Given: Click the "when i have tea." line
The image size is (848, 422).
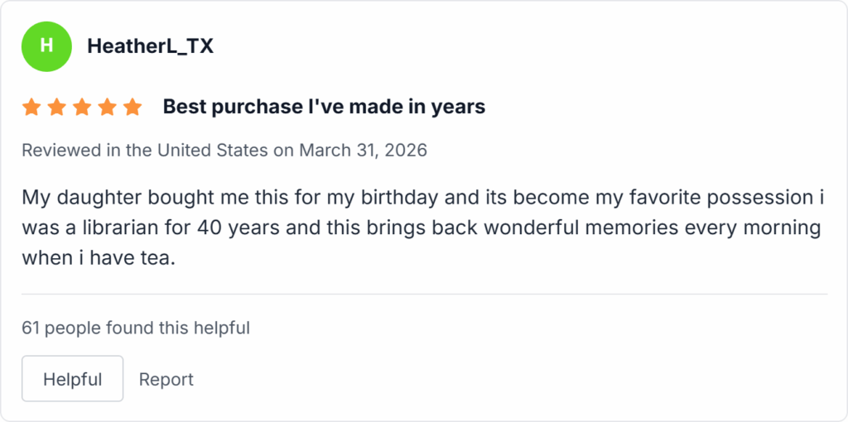Looking at the screenshot, I should [x=99, y=258].
